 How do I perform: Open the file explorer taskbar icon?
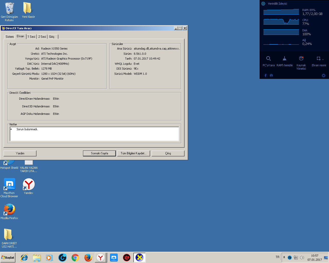point(37,258)
